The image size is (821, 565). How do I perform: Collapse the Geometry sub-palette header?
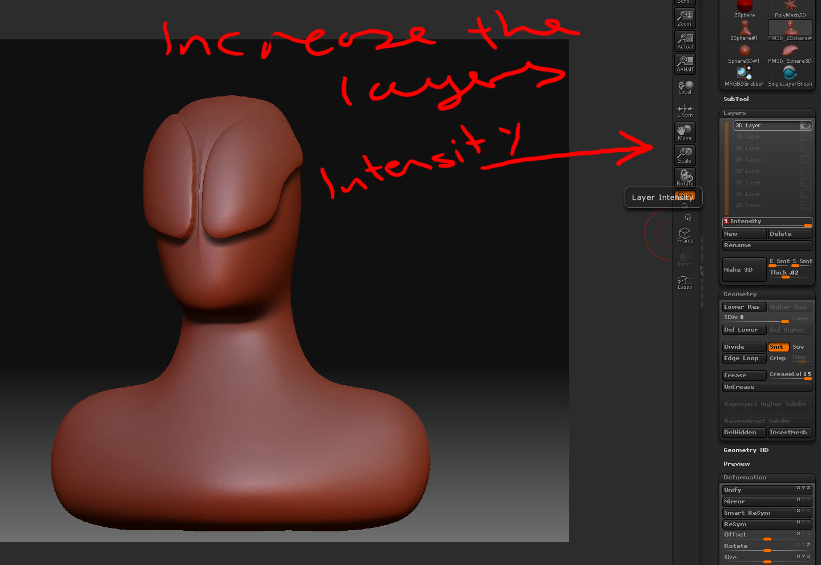[x=767, y=294]
